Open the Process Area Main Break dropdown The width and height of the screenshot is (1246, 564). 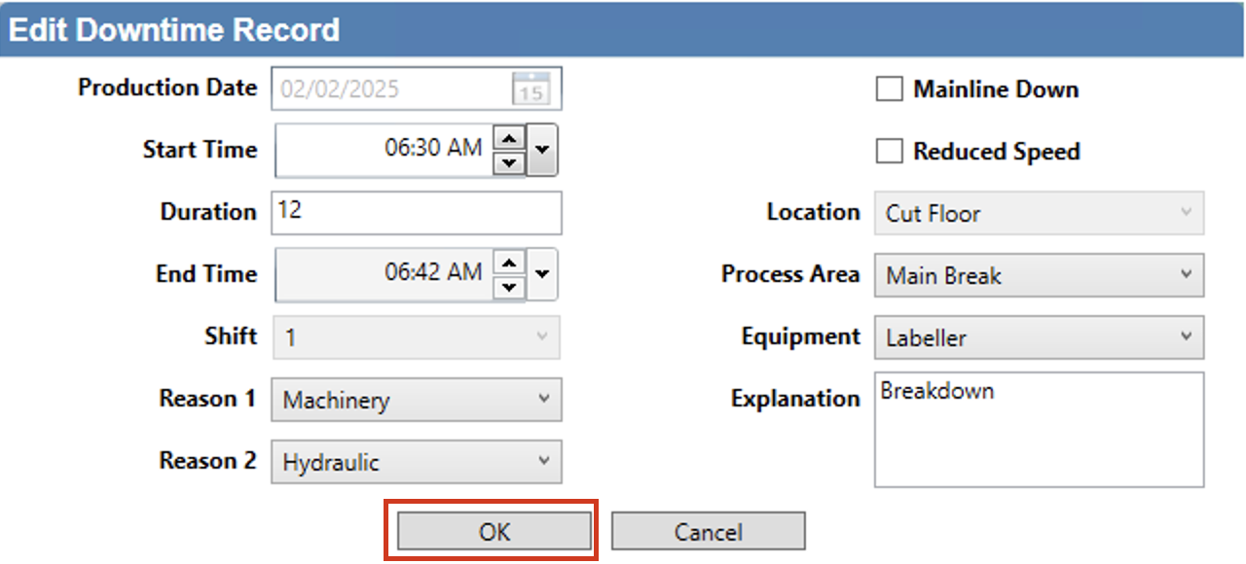1039,275
